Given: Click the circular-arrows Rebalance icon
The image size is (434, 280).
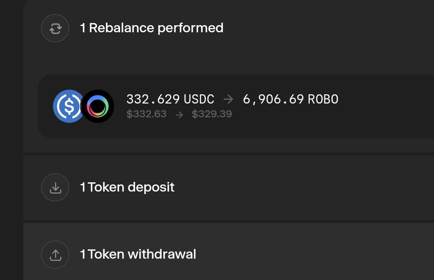Looking at the screenshot, I should 55,28.
